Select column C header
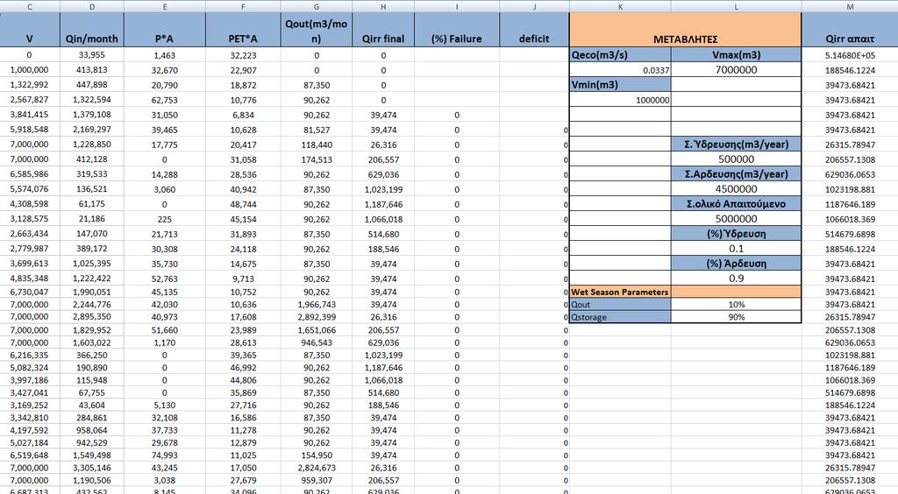 [x=29, y=6]
